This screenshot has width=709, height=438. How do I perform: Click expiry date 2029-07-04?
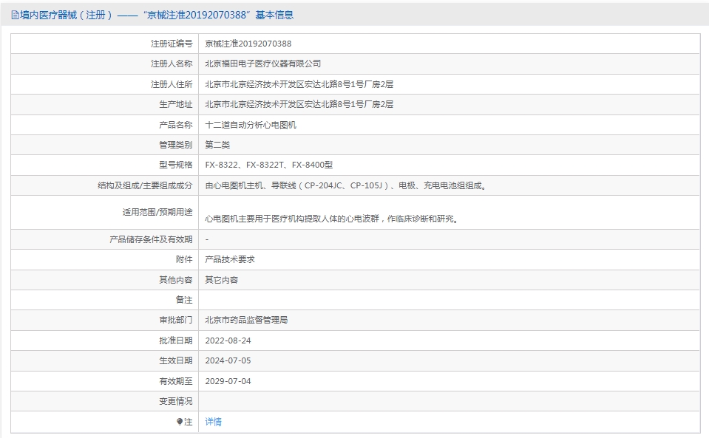[x=228, y=382]
